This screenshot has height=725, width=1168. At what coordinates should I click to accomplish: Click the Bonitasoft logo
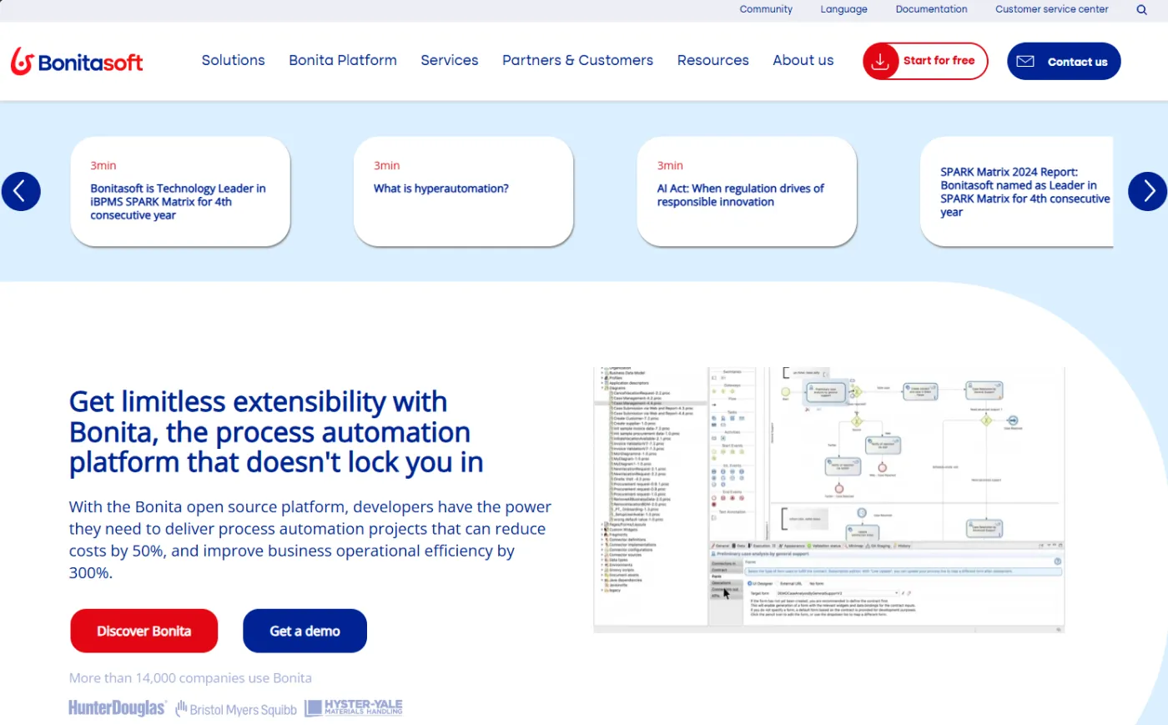[76, 60]
